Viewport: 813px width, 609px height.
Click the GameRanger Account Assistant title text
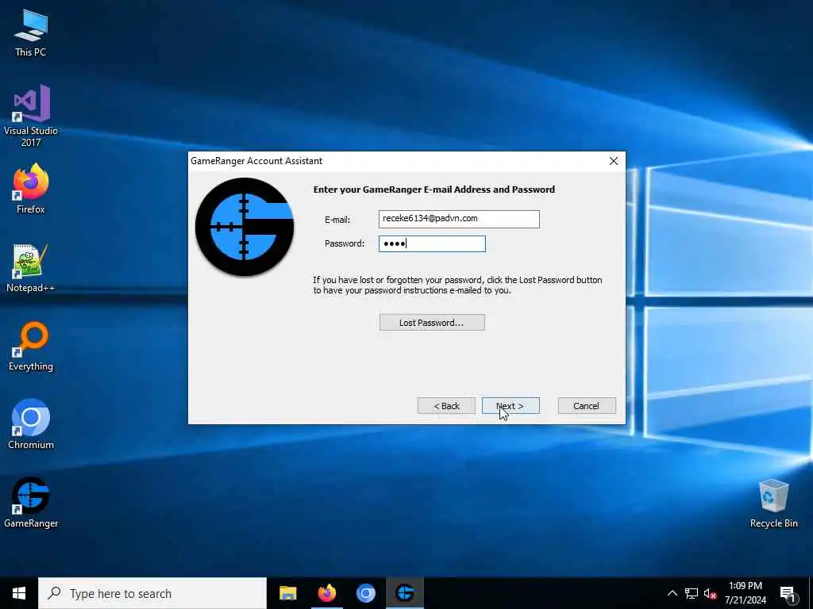[256, 161]
